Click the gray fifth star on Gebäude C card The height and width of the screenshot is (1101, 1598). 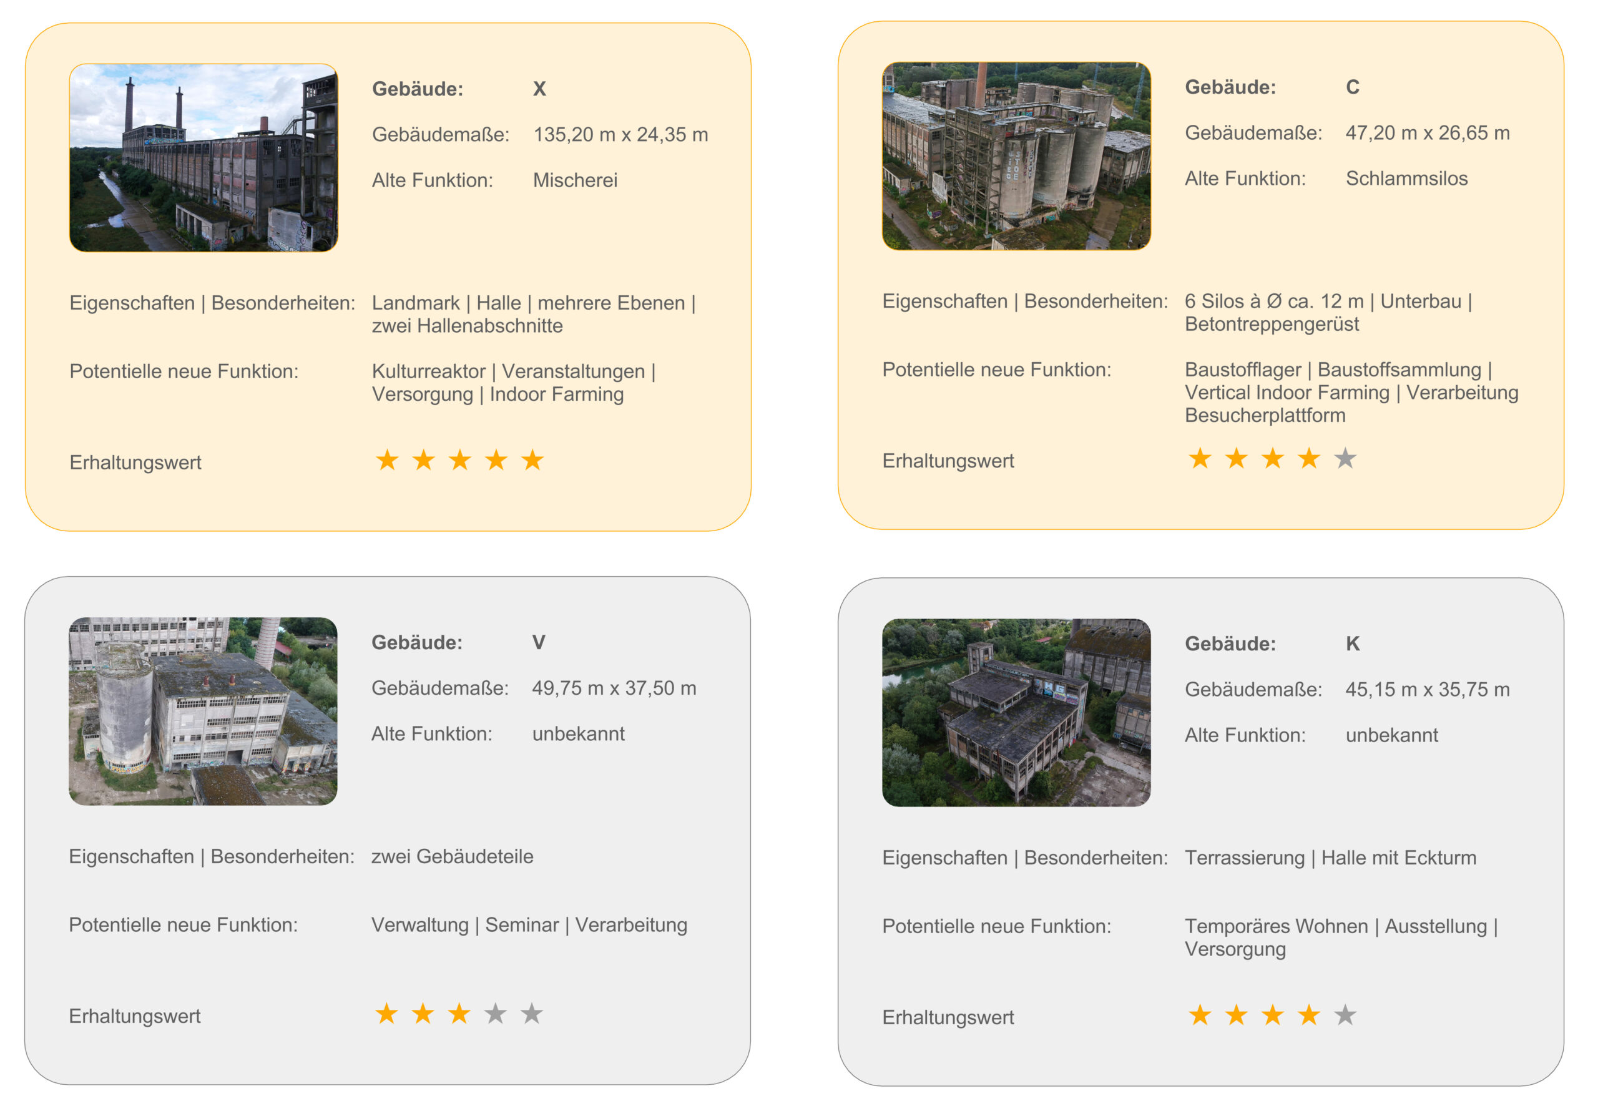[1345, 459]
